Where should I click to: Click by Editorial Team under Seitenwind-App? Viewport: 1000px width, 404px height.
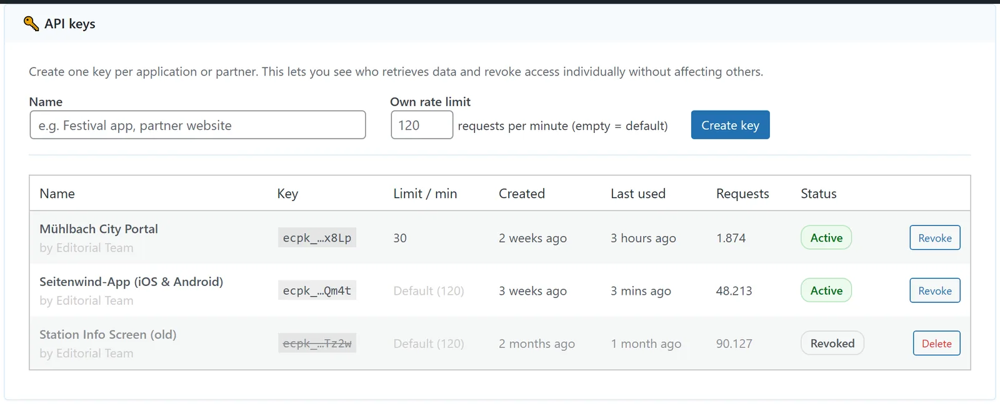pos(86,300)
